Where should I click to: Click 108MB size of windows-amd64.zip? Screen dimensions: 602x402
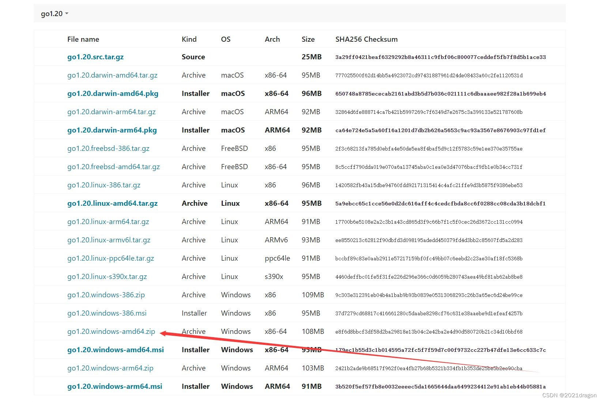click(x=313, y=331)
